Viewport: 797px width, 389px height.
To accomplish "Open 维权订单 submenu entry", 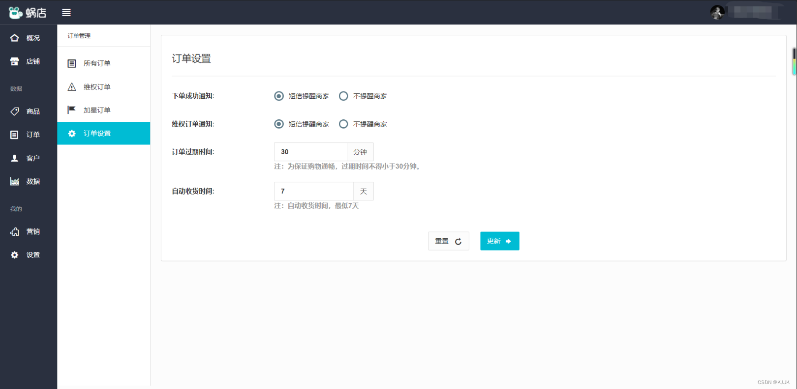I will [104, 87].
